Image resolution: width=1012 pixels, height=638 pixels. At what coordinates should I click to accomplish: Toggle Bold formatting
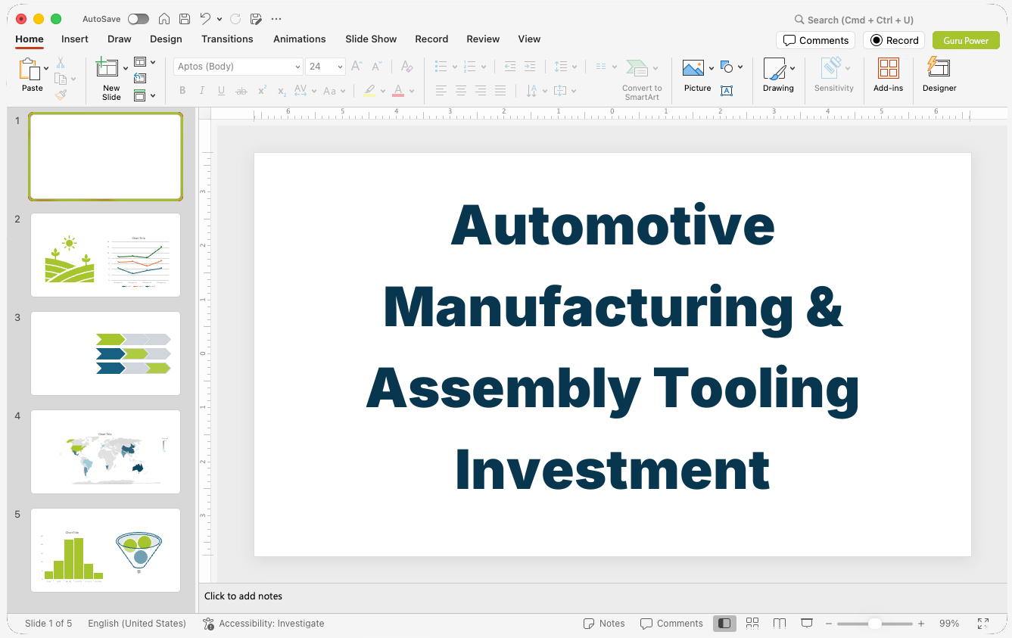coord(182,91)
